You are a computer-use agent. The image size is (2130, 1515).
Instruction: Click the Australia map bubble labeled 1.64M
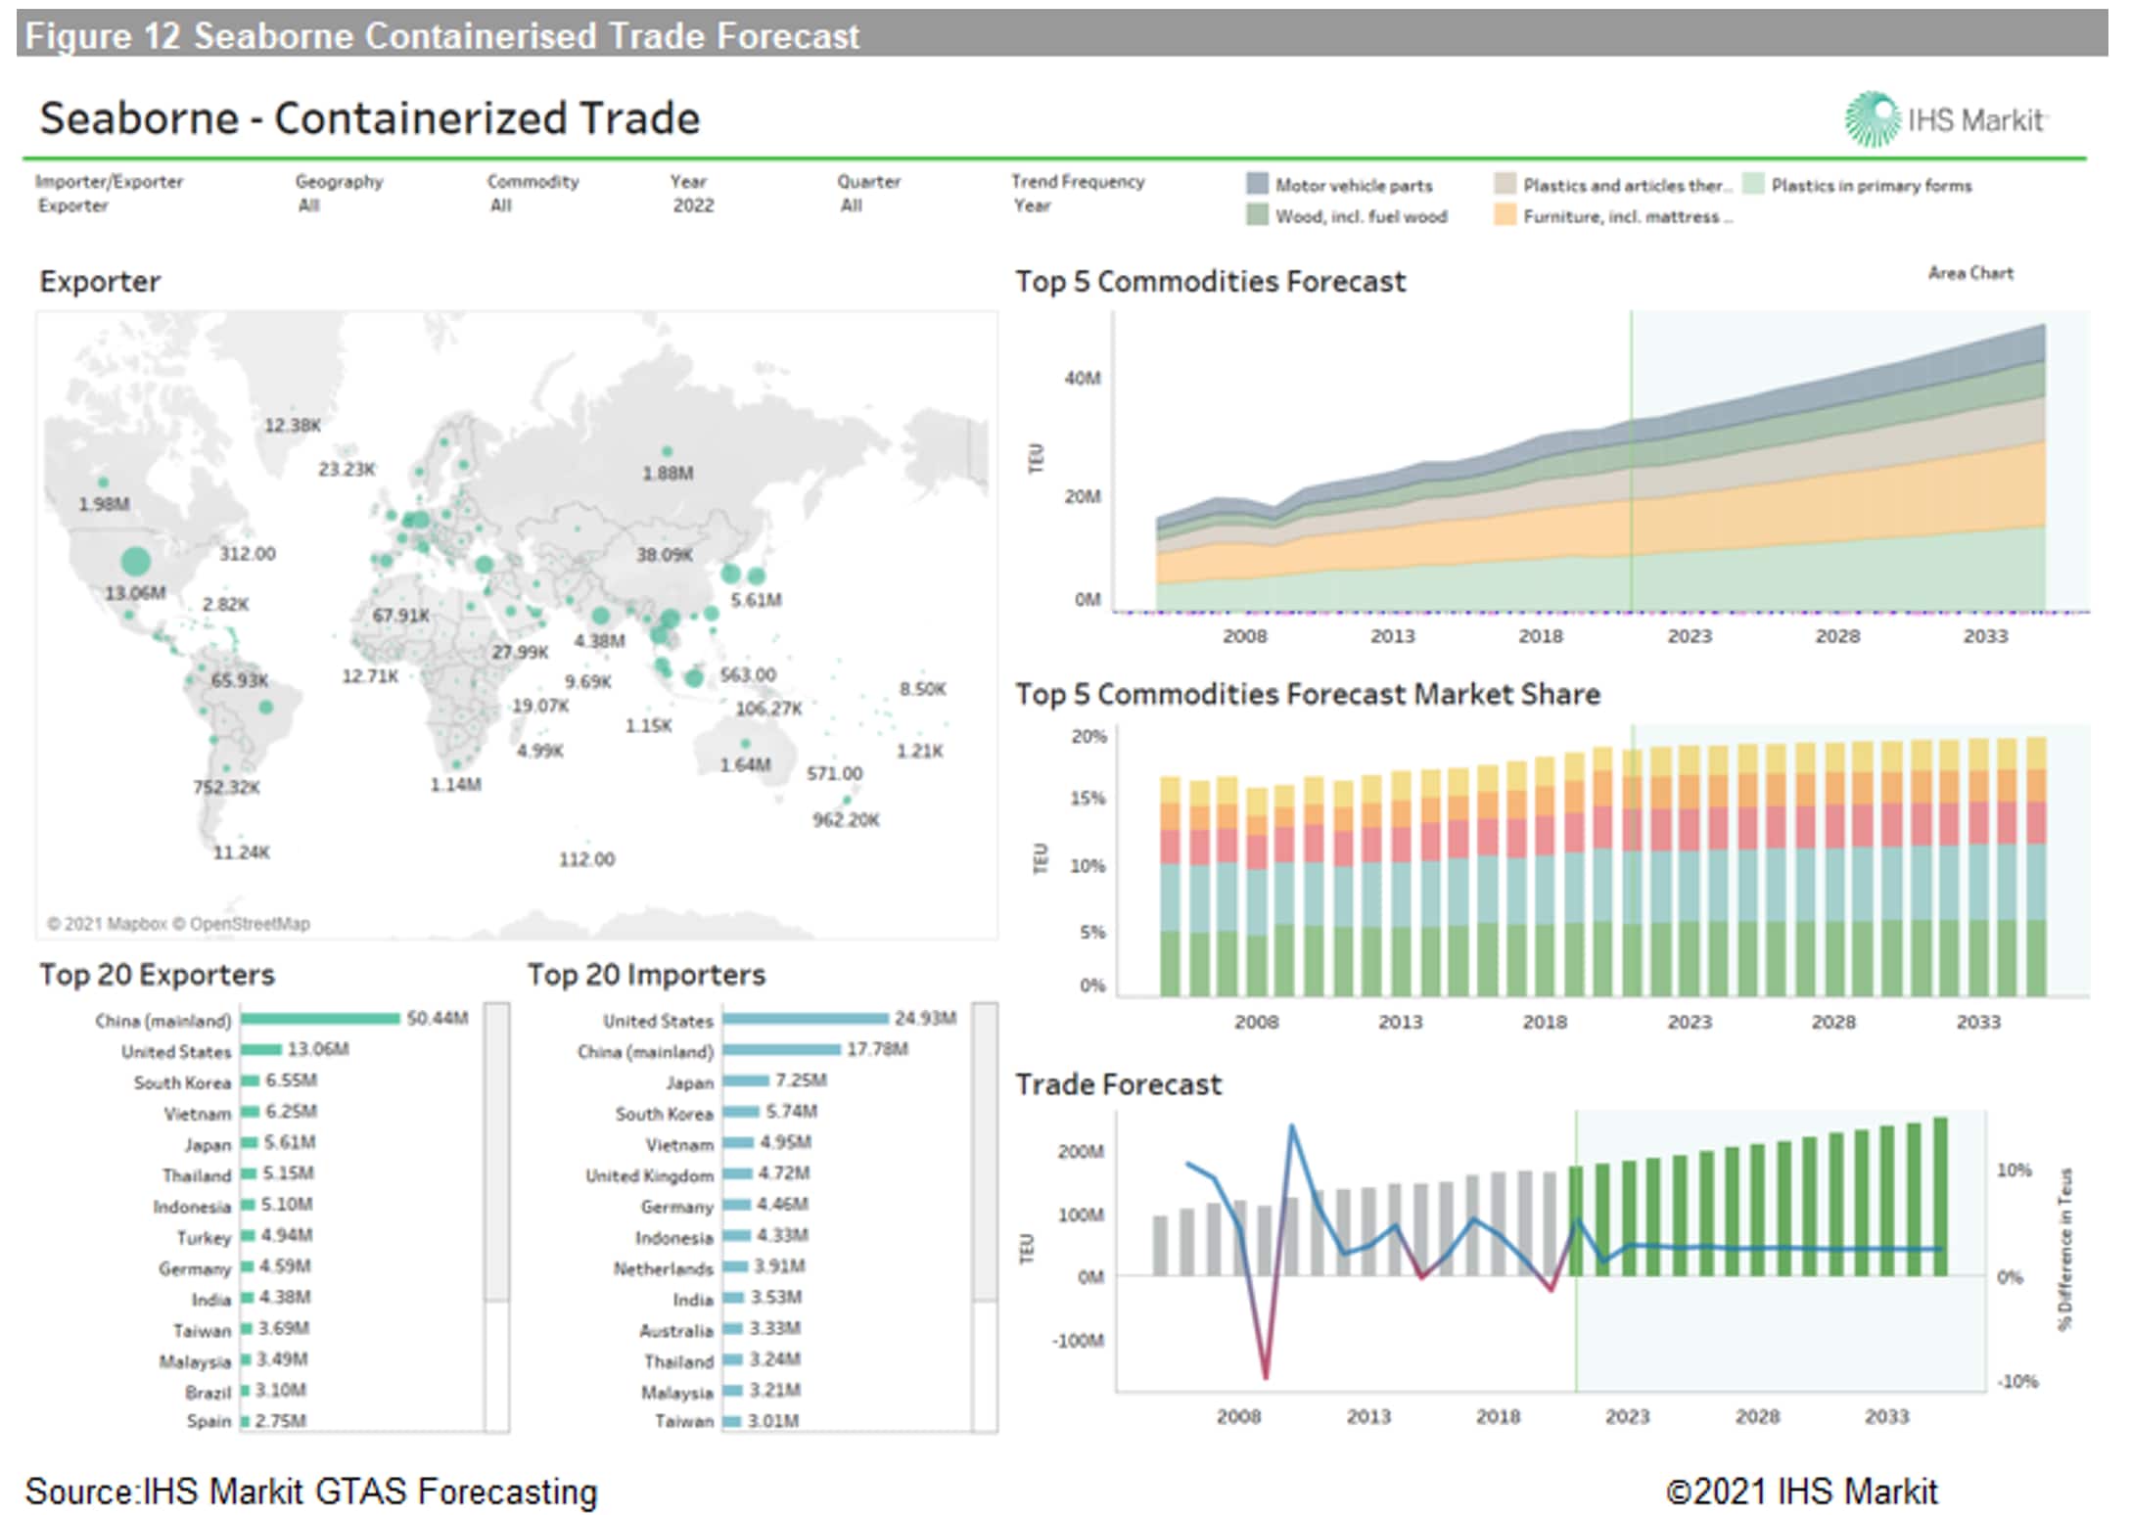pos(745,744)
